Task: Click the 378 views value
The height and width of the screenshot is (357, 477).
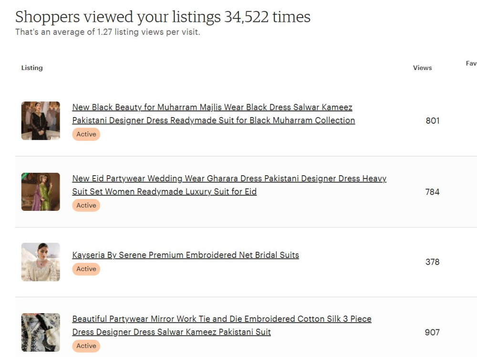Action: 432,262
